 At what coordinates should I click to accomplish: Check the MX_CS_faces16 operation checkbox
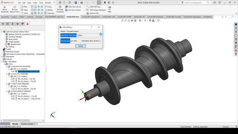pos(14,96)
